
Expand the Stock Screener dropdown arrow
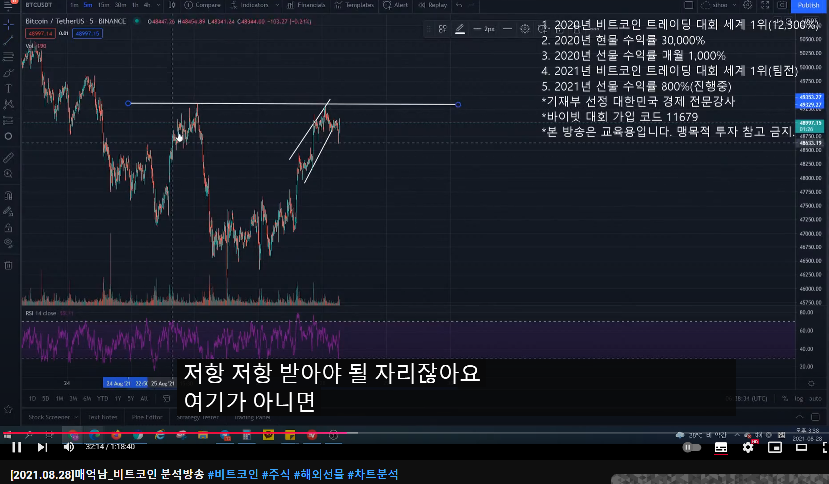pyautogui.click(x=76, y=417)
